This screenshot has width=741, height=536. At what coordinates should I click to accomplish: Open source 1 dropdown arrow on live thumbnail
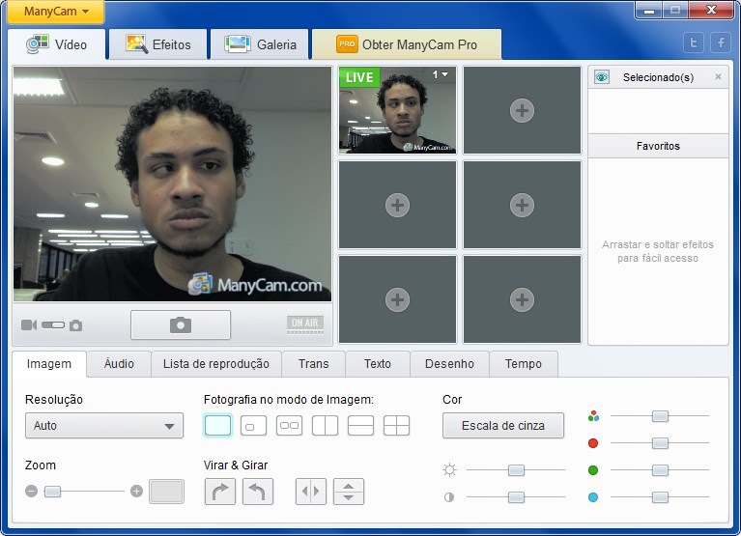point(444,74)
